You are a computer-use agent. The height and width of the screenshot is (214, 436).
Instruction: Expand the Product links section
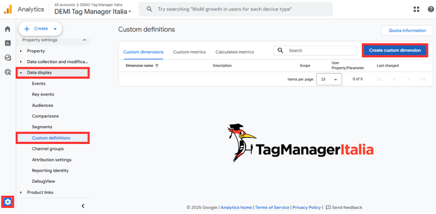[21, 192]
